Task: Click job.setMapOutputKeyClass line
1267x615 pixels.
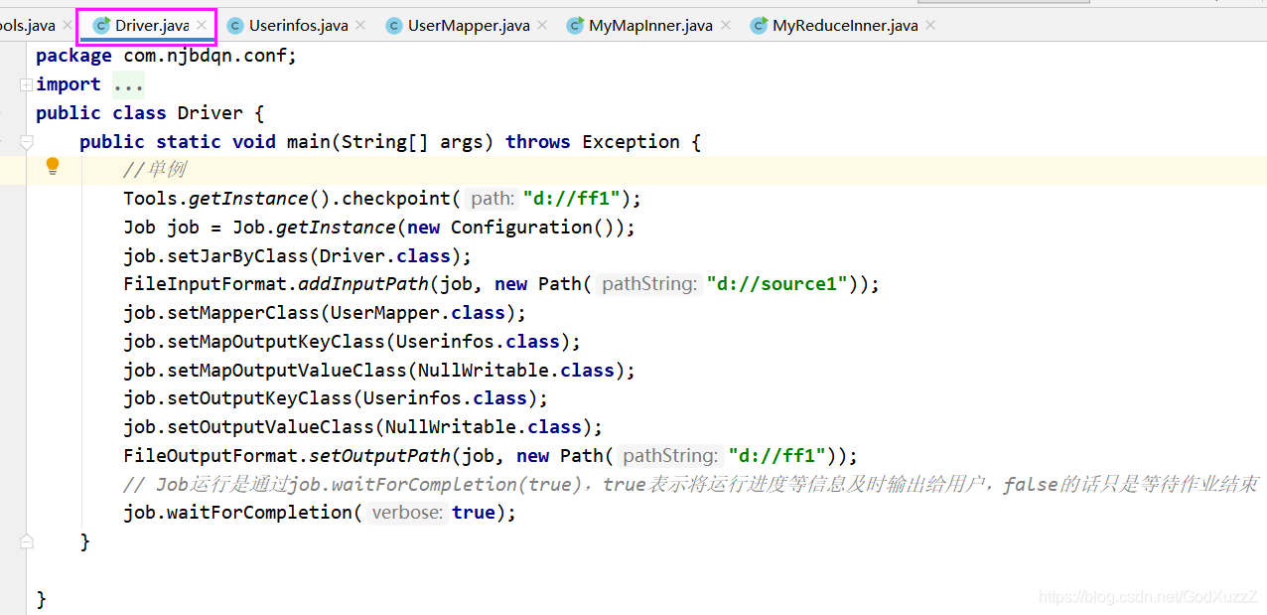Action: (352, 342)
